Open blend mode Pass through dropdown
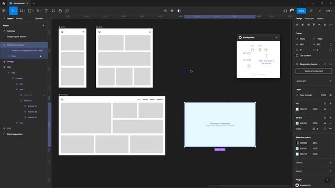The width and height of the screenshot is (335, 188). [x=307, y=95]
